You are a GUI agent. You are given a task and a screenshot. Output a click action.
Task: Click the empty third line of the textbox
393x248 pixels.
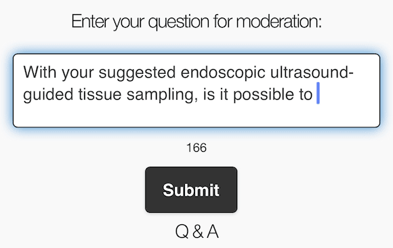pos(196,115)
